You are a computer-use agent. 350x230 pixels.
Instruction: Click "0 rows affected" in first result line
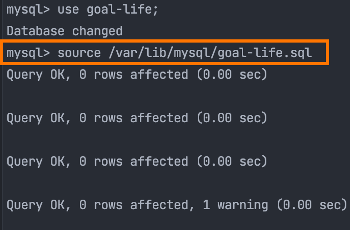134,75
